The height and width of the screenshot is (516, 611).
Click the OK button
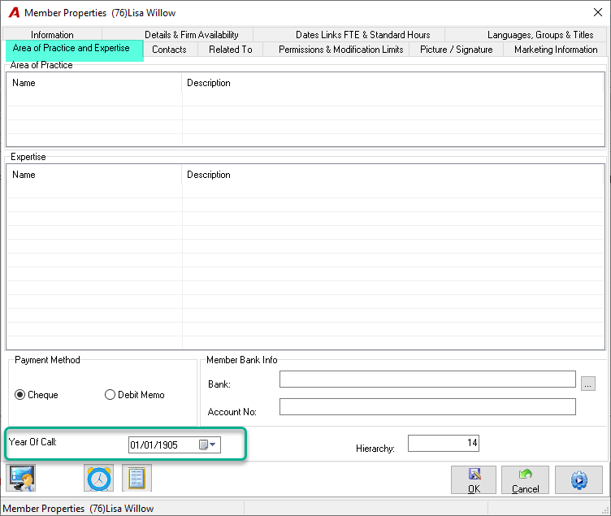click(x=474, y=479)
